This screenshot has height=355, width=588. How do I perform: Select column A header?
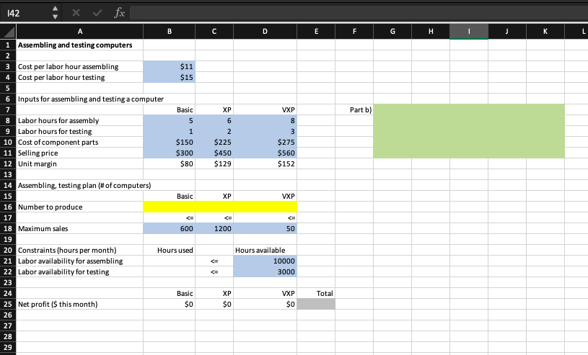coord(80,32)
